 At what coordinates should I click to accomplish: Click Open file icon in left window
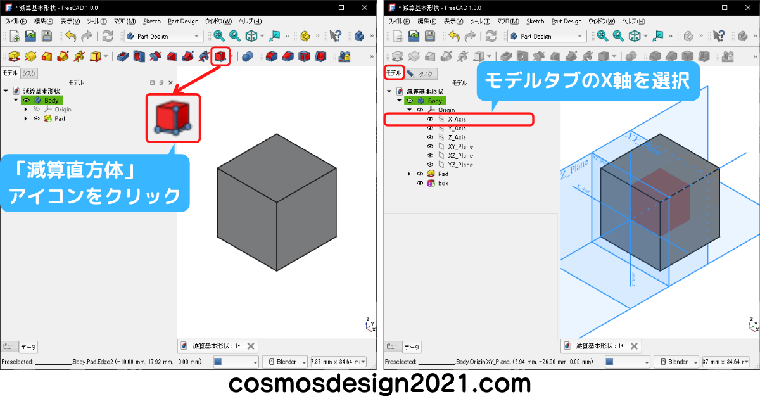tap(30, 37)
